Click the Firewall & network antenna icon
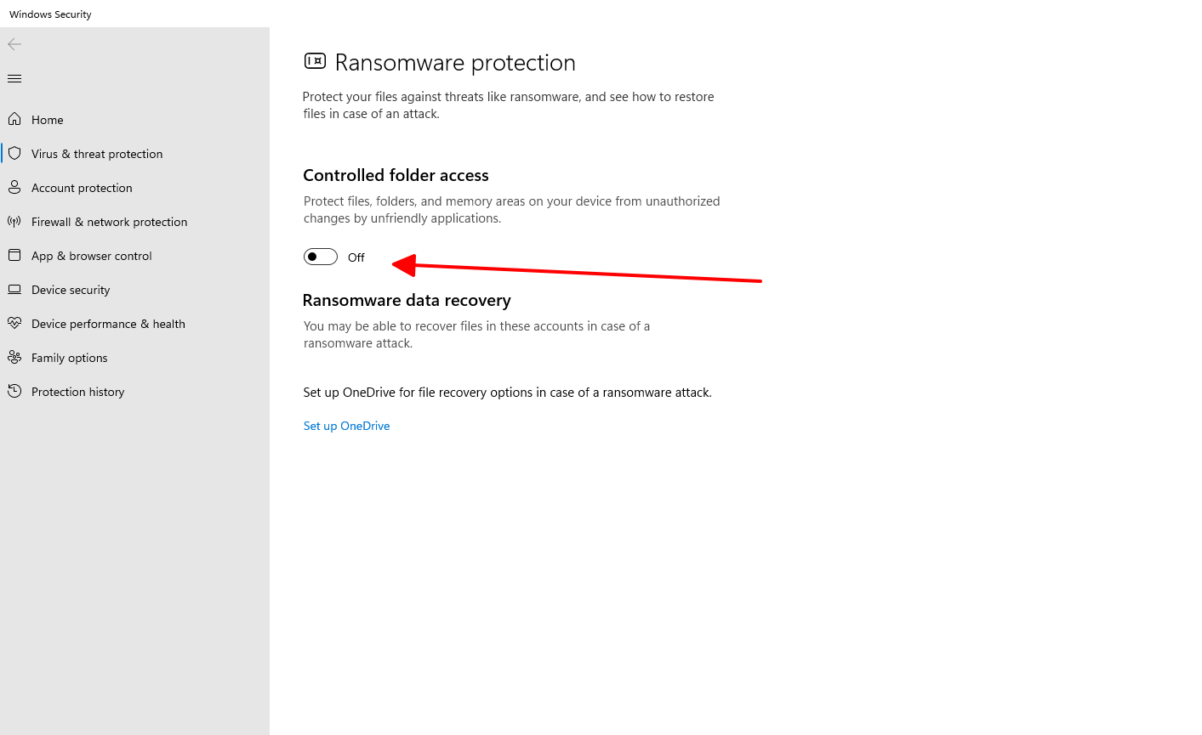Screen dimensions: 1202x735 [x=14, y=222]
